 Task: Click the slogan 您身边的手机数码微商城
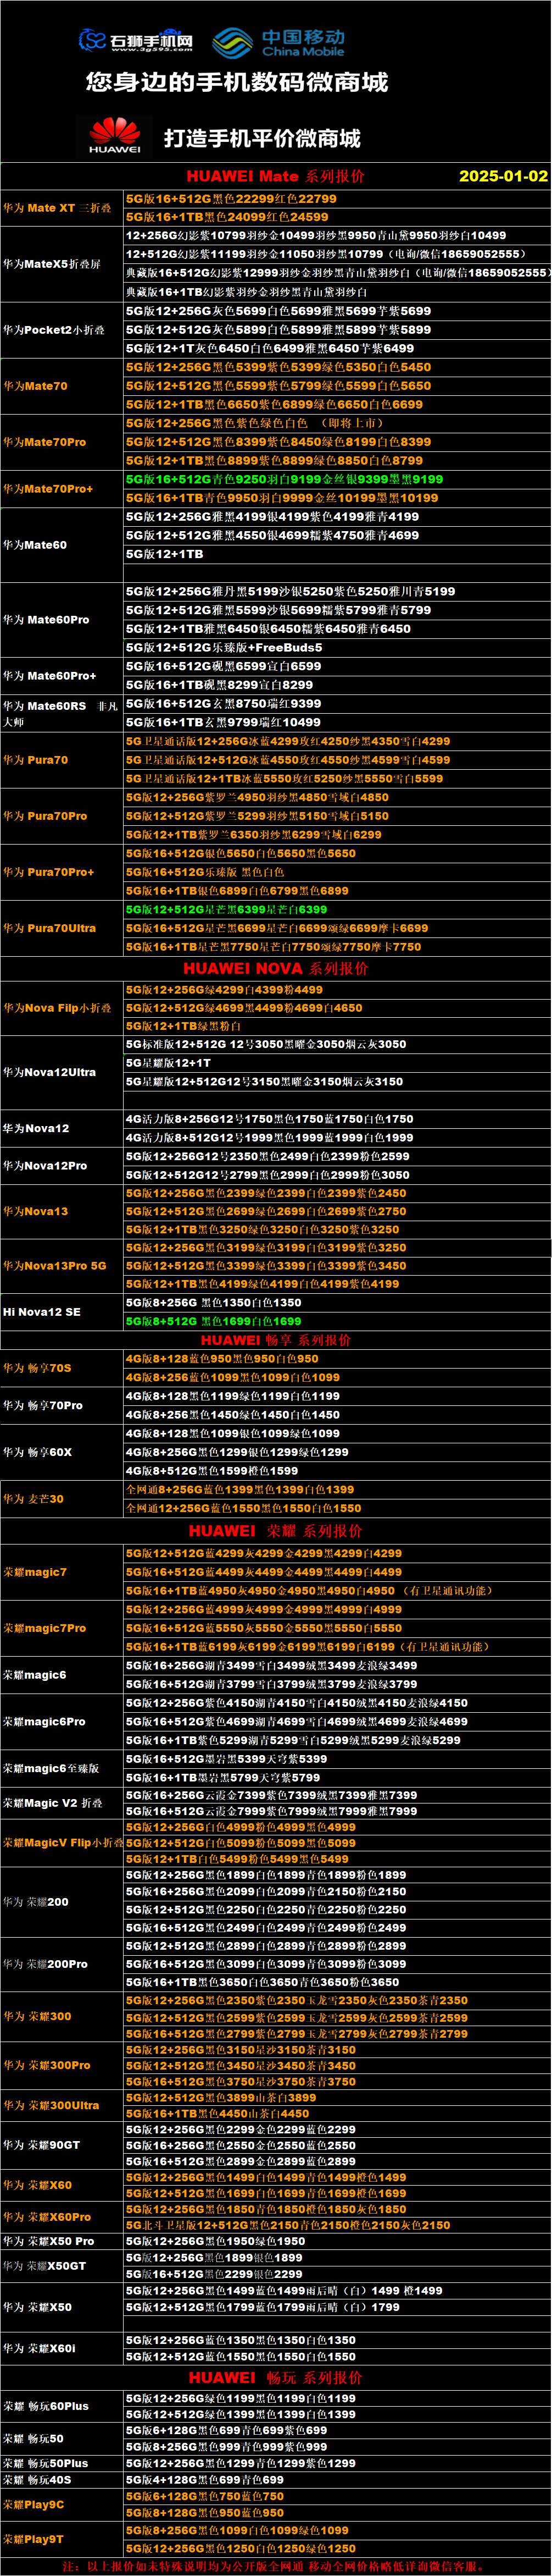[237, 82]
